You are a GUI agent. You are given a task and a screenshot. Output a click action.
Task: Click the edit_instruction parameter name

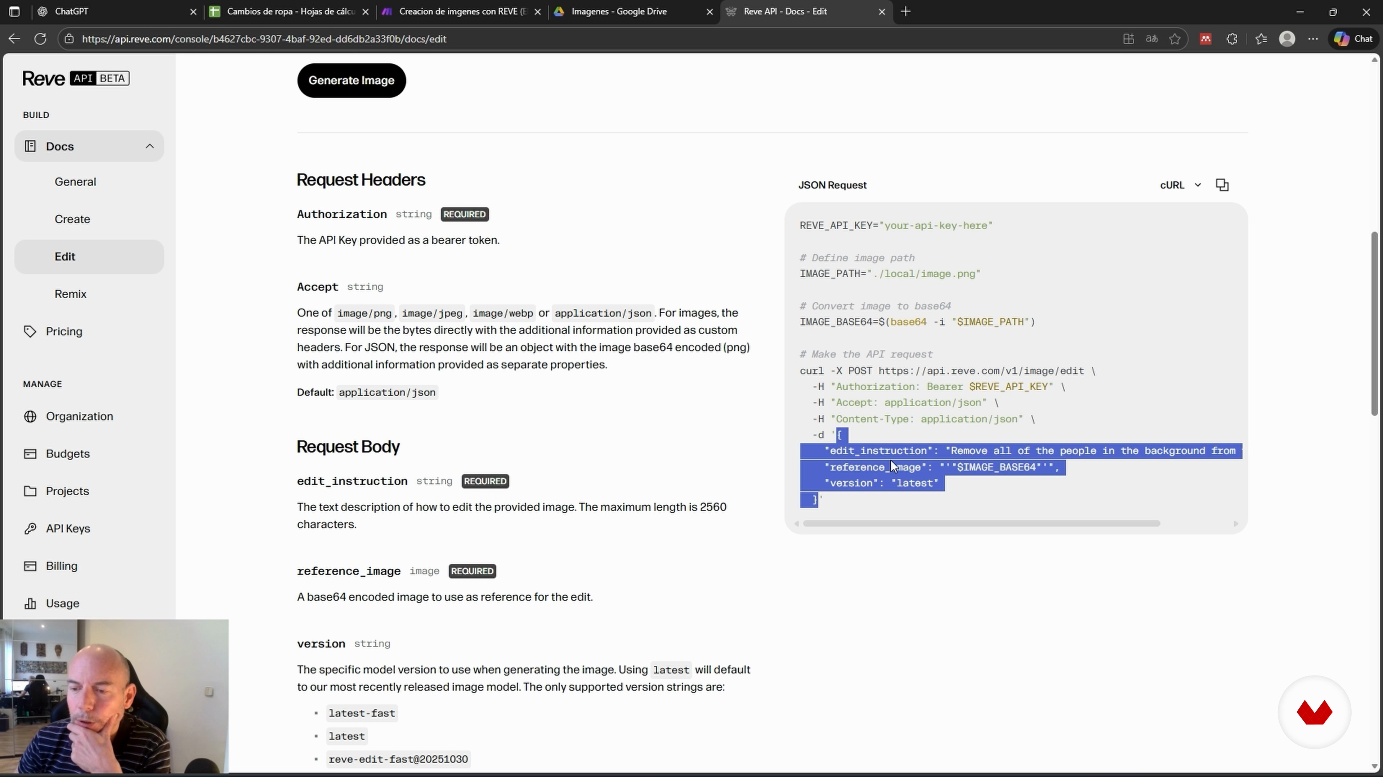click(352, 482)
